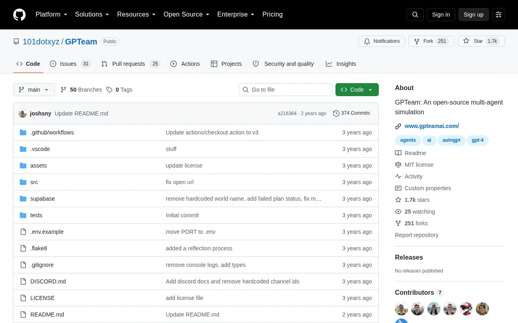Screen dimensions: 518x323
Task: Open the src folder
Action: (x=34, y=182)
